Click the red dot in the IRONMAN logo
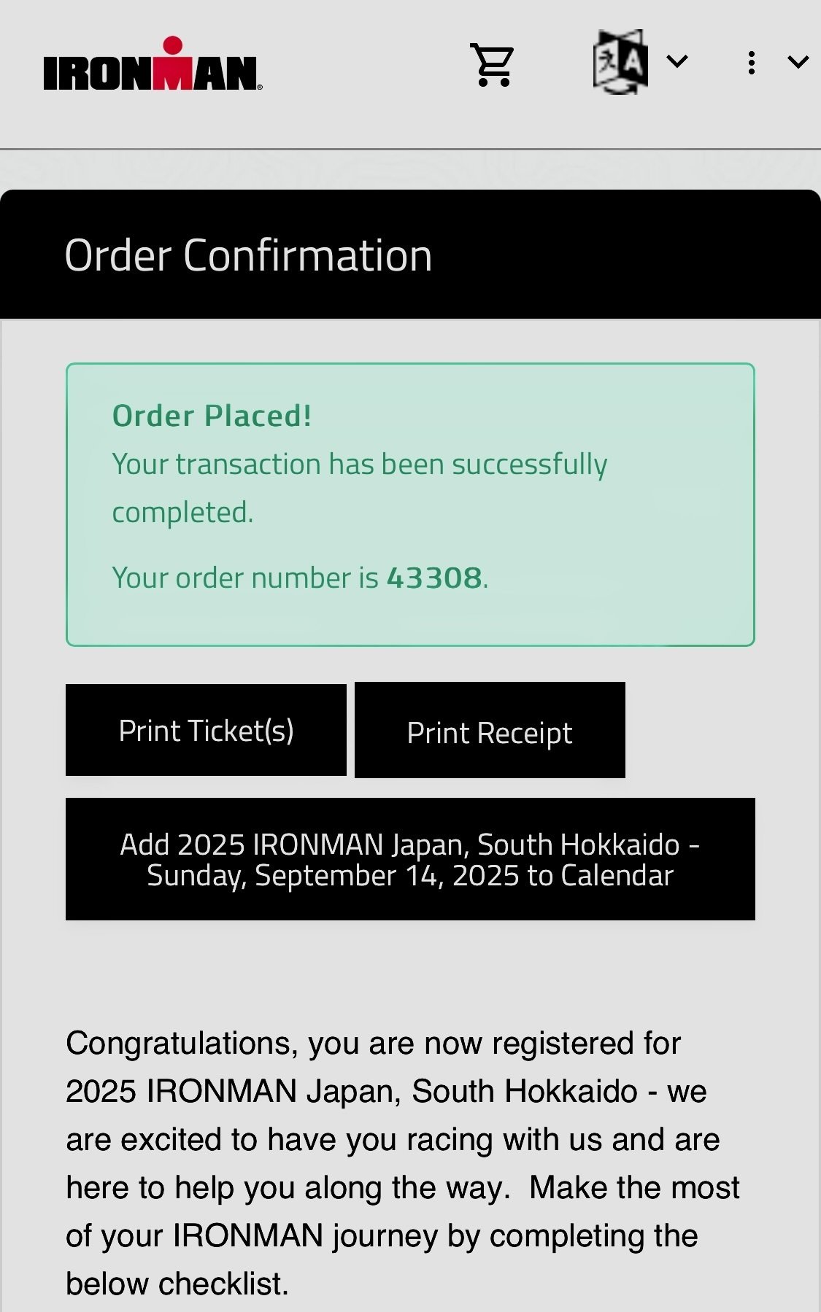This screenshot has height=1312, width=821. pos(173,45)
